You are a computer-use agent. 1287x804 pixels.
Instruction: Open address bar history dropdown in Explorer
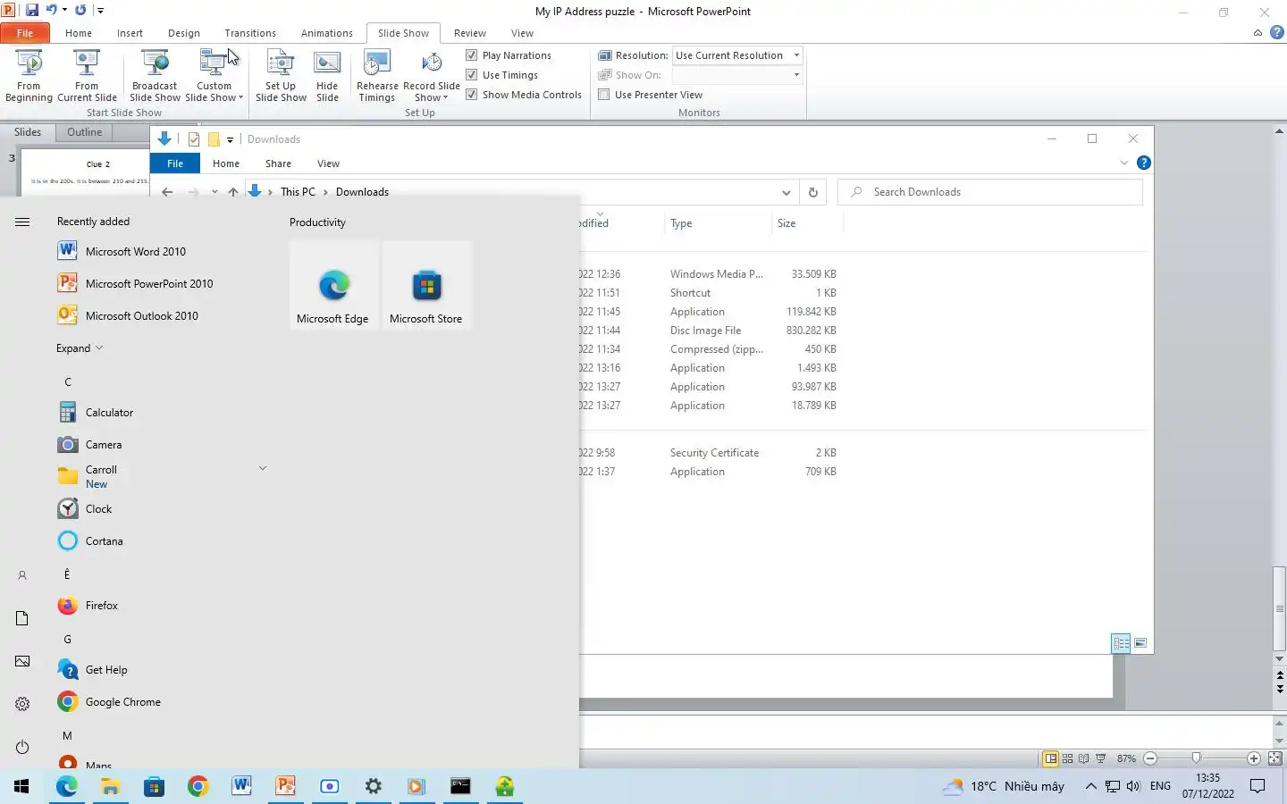point(786,192)
